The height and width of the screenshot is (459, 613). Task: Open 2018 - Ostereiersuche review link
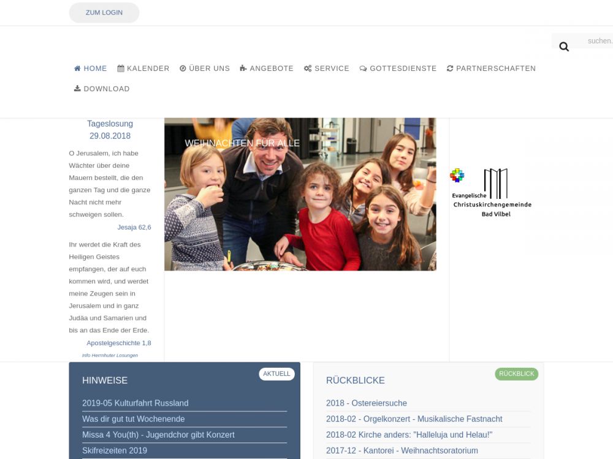366,403
